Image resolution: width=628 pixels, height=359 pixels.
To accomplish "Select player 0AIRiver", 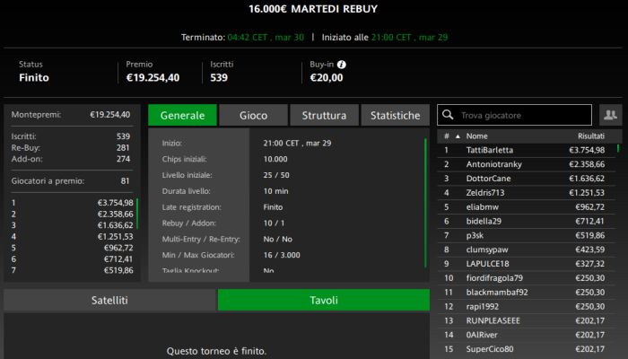I will pyautogui.click(x=527, y=335).
